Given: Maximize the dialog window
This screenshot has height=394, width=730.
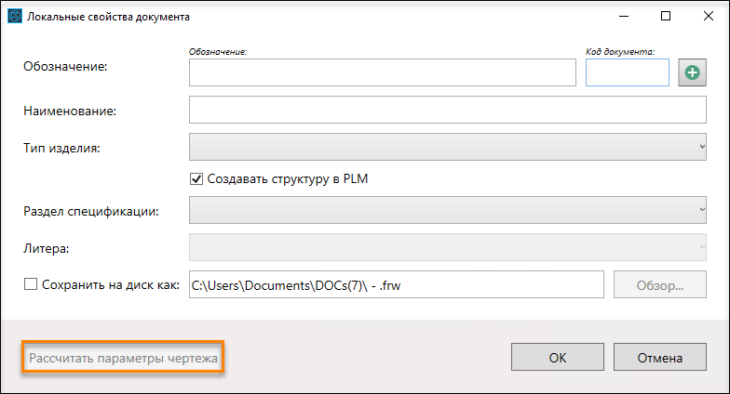Looking at the screenshot, I should click(666, 17).
